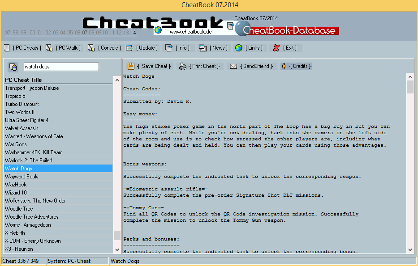Click the cheat text up scroll arrow
418x266 pixels.
pyautogui.click(x=410, y=77)
